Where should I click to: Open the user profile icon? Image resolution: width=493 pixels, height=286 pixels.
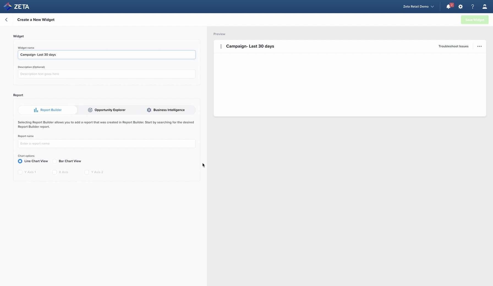click(484, 7)
